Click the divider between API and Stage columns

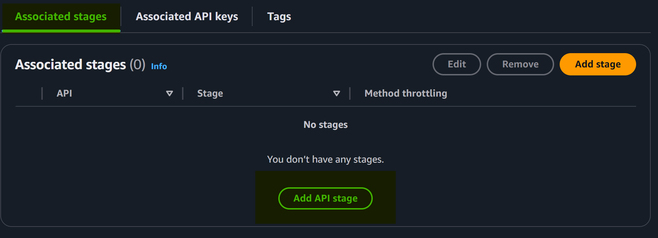pos(183,93)
